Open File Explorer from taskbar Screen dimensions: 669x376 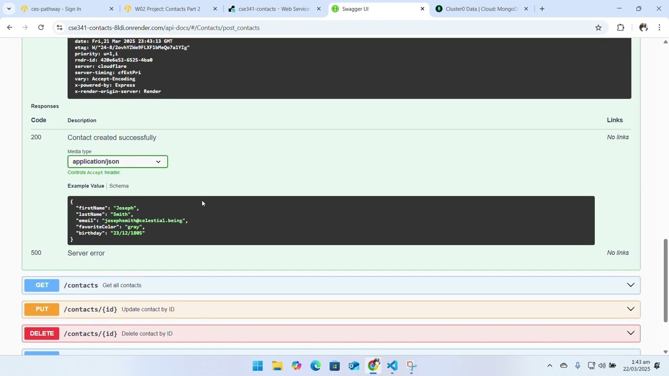pos(277,366)
